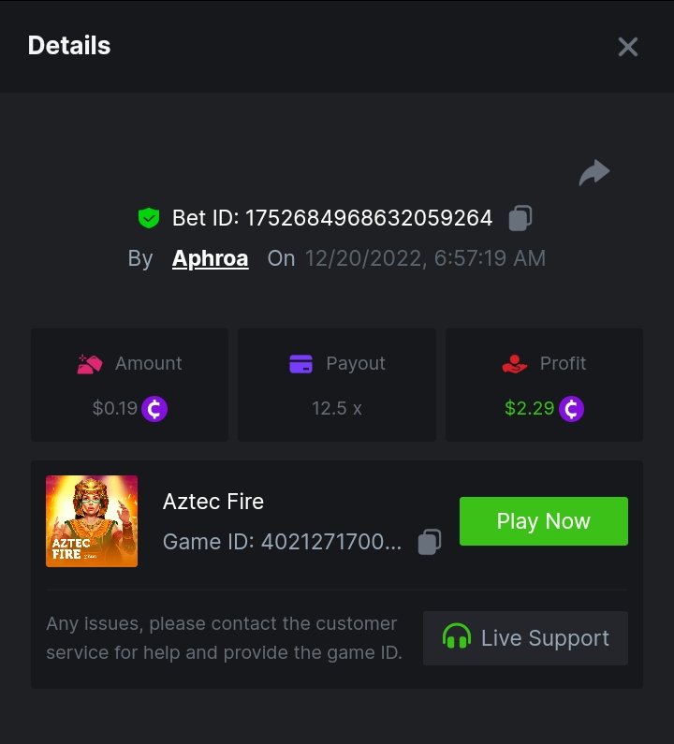
Task: Click the green headset support icon
Action: [x=457, y=638]
